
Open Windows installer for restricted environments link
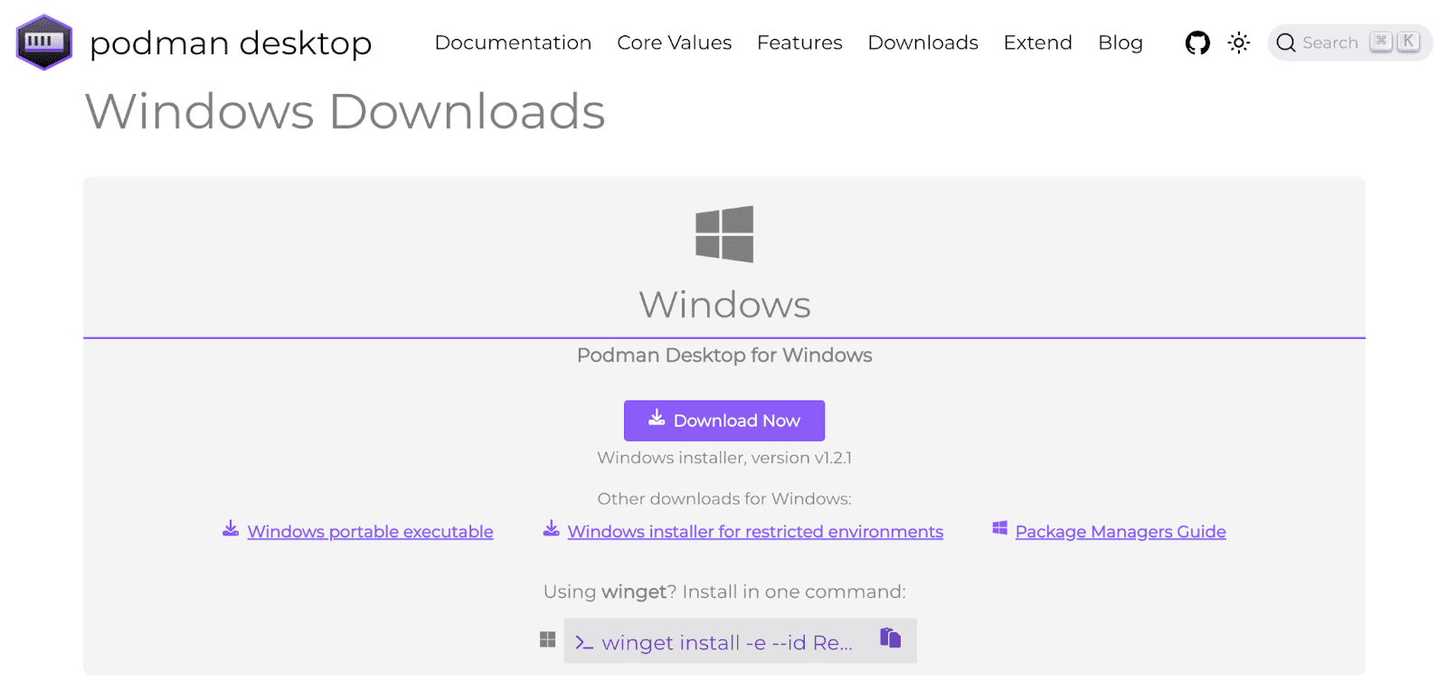pyautogui.click(x=755, y=532)
